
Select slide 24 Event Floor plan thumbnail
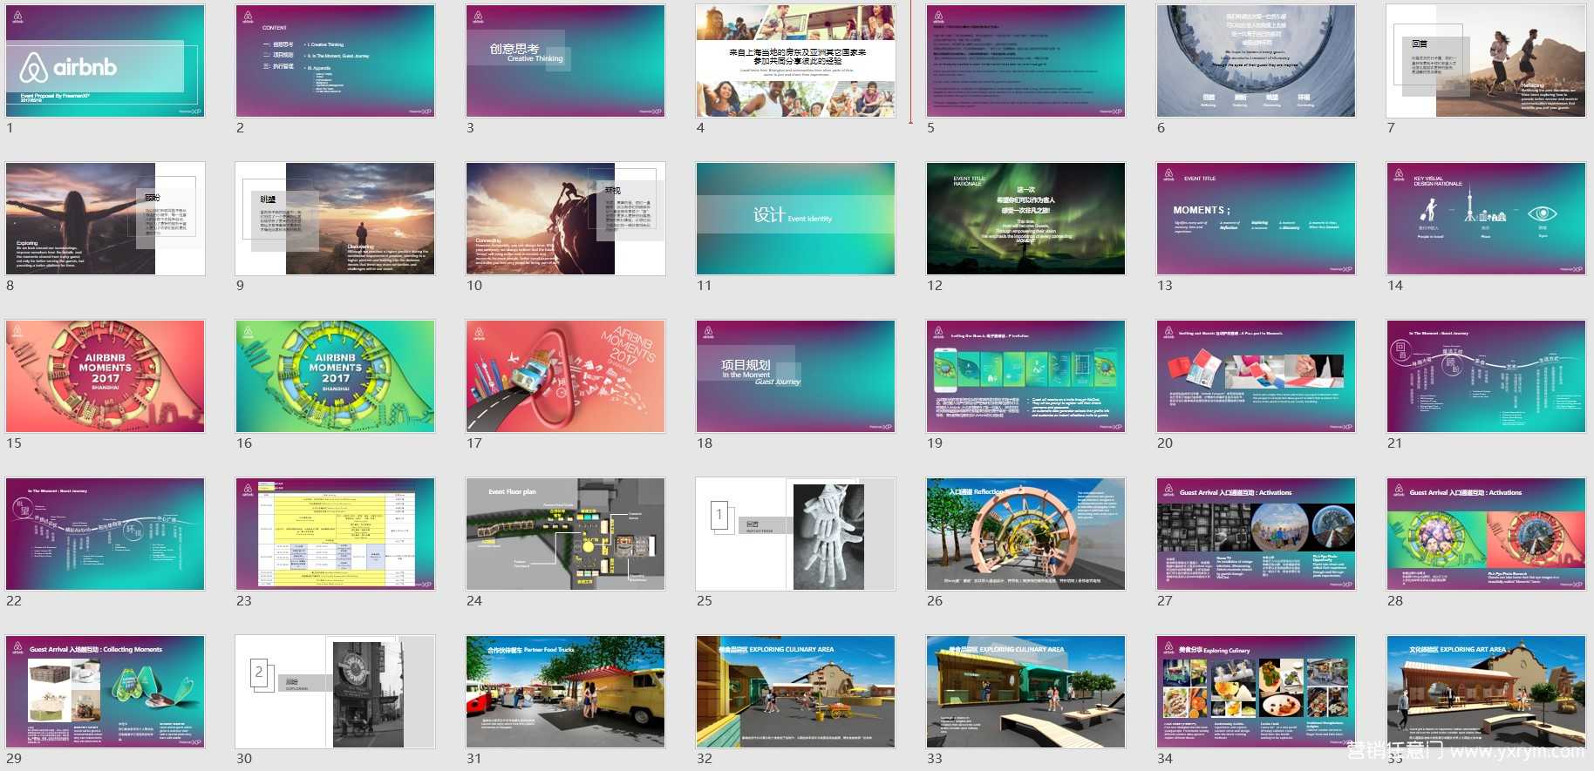click(x=566, y=534)
